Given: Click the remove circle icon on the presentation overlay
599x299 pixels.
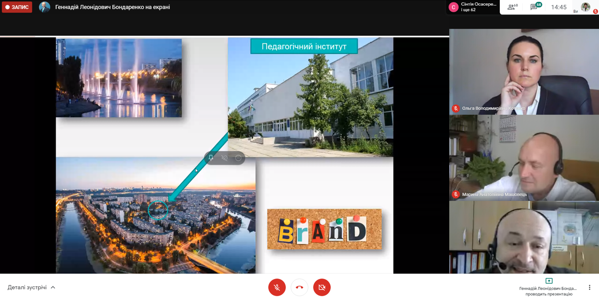Looking at the screenshot, I should tap(238, 158).
